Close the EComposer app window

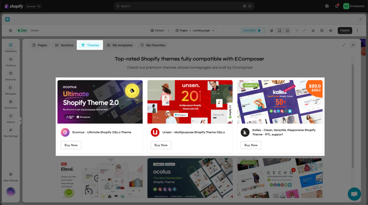pos(360,19)
